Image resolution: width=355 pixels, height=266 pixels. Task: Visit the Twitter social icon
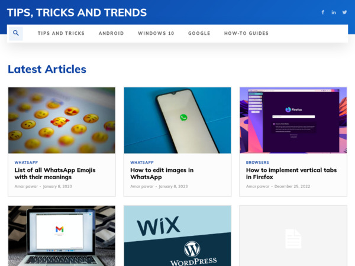coord(344,12)
